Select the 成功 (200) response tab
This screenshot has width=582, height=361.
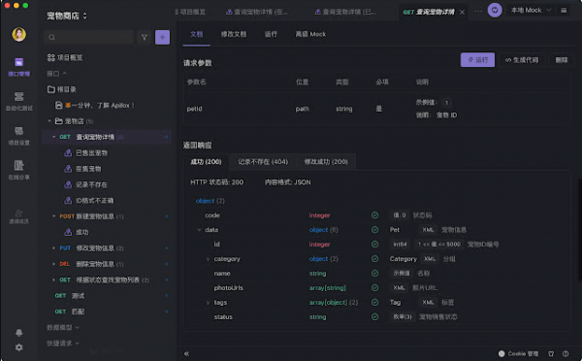(206, 162)
